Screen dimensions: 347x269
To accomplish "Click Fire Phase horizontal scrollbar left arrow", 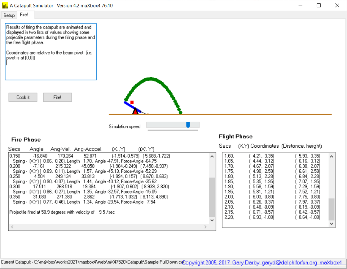I will pyautogui.click(x=11, y=226).
